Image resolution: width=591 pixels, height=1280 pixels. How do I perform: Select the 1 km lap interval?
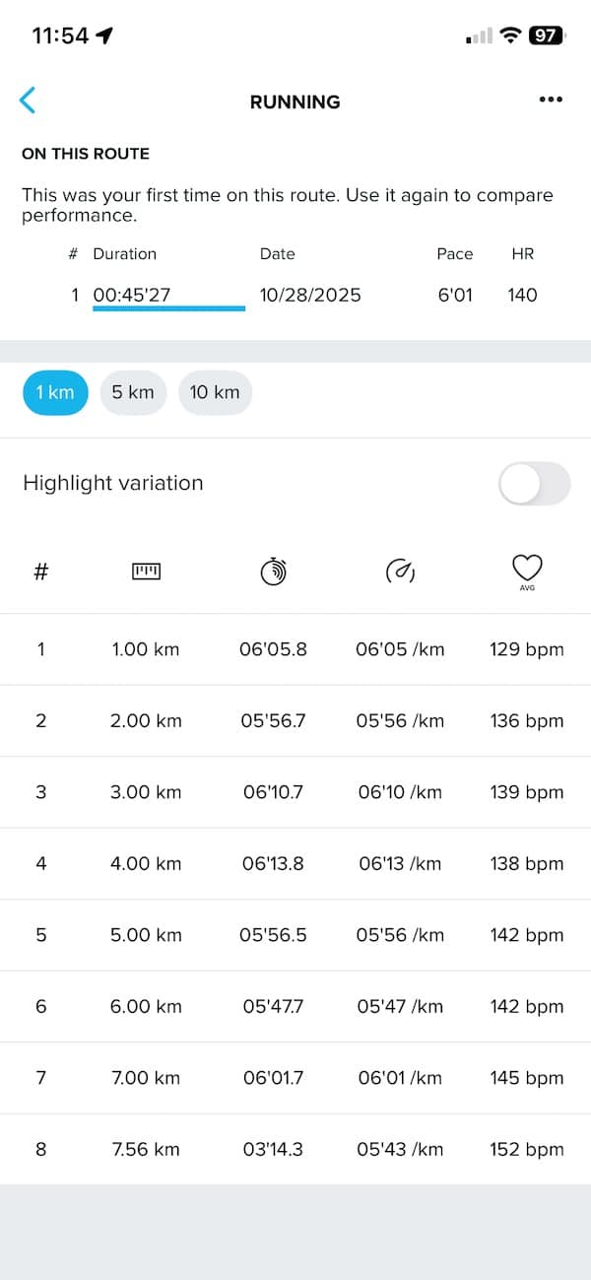(55, 392)
